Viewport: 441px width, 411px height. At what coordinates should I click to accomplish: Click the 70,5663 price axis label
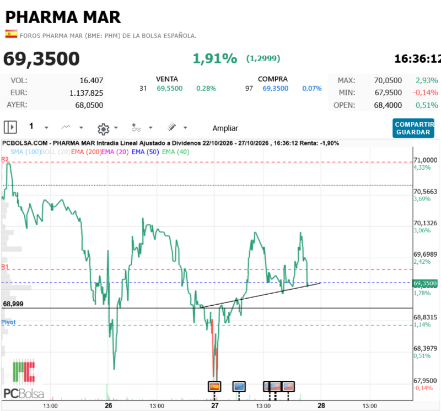click(425, 192)
